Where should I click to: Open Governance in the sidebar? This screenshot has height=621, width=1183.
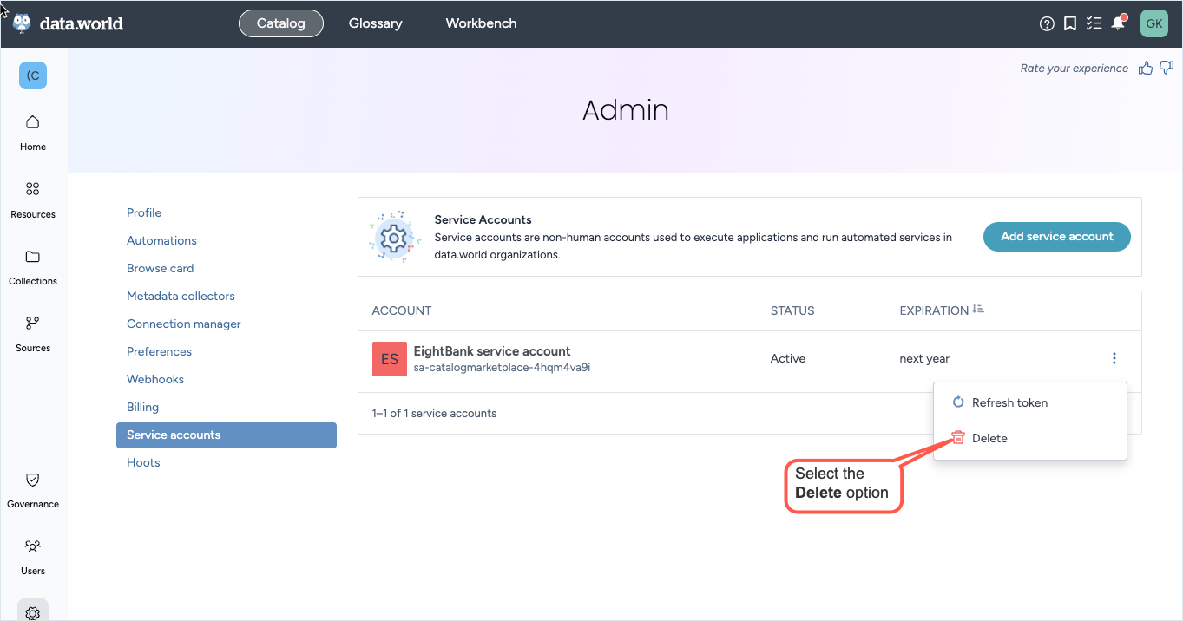pyautogui.click(x=33, y=489)
